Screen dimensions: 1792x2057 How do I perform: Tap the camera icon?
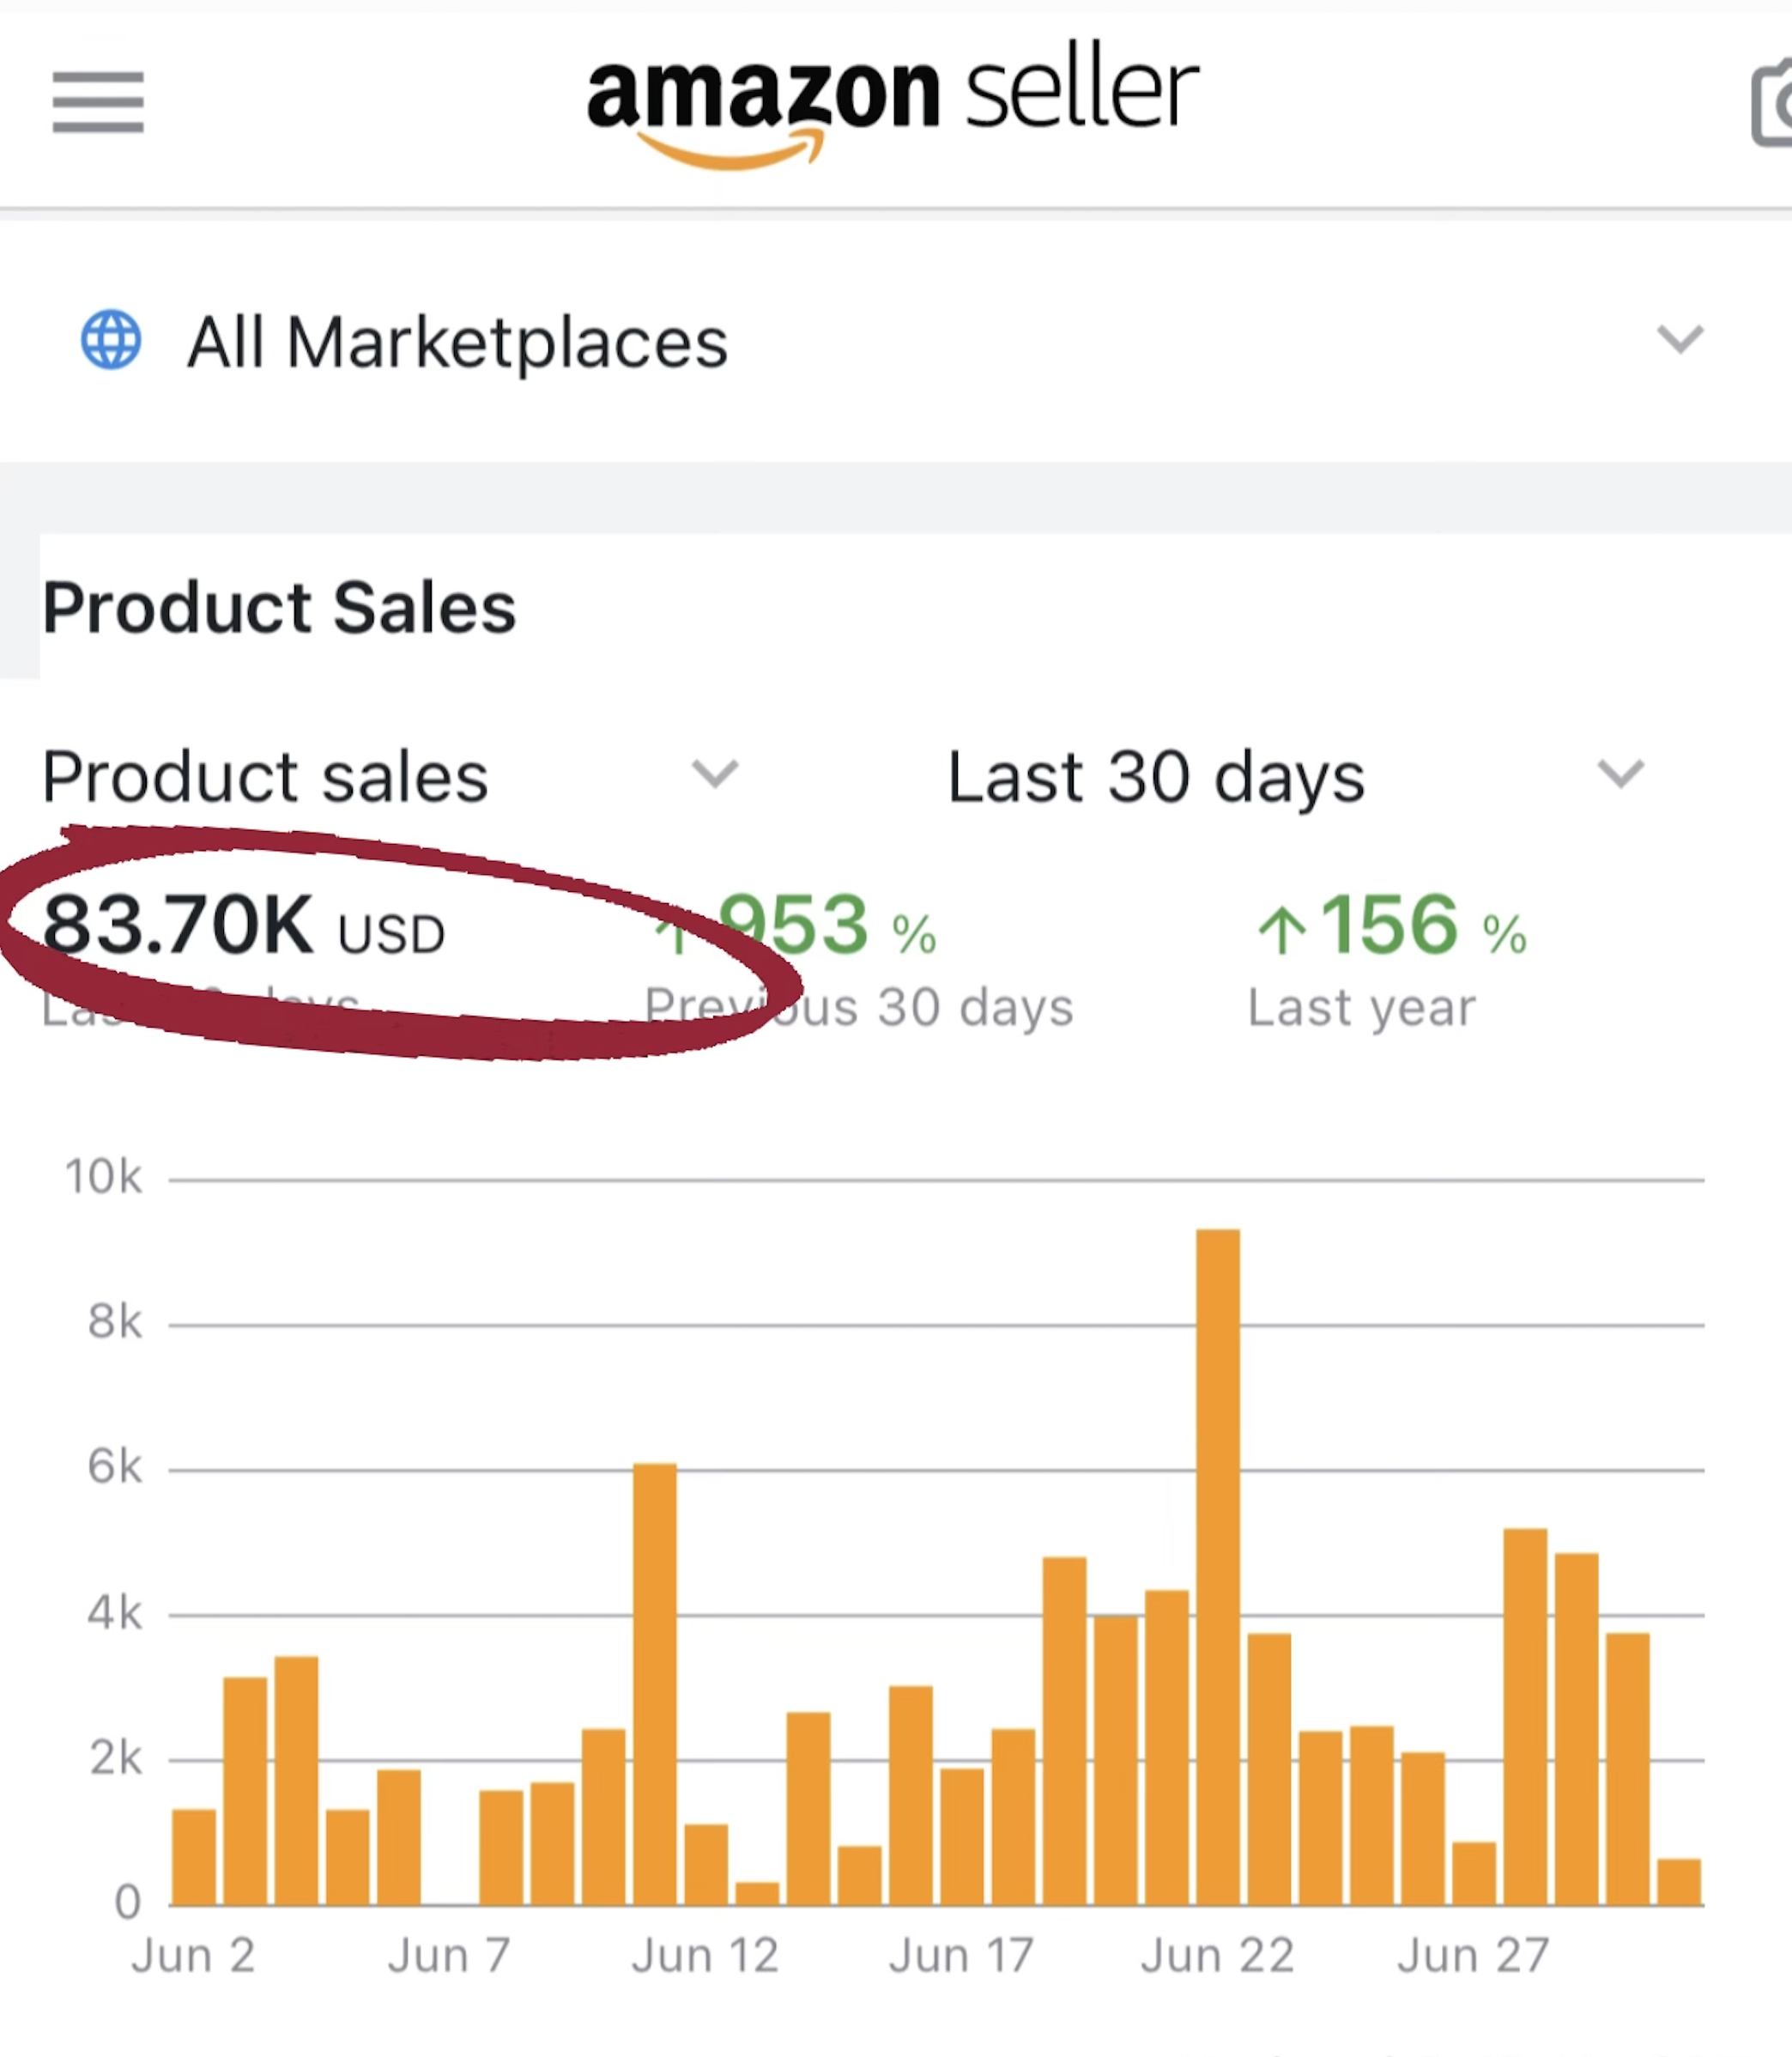[1773, 103]
